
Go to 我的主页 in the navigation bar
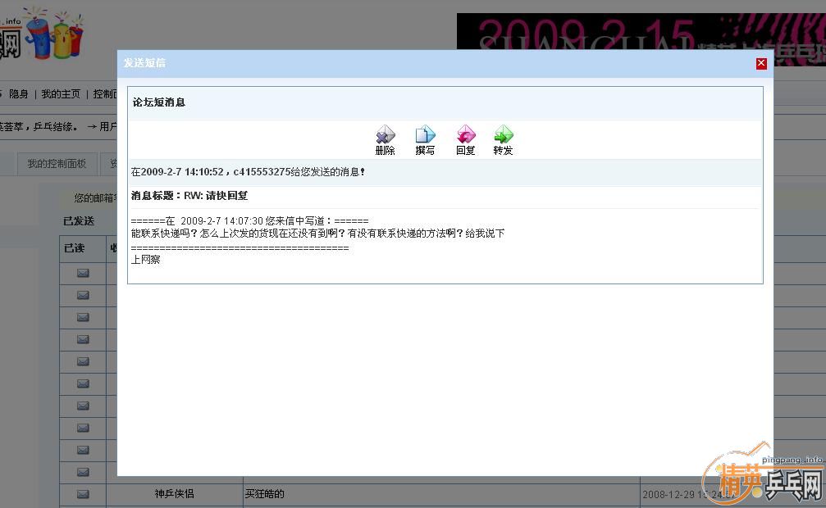[61, 94]
